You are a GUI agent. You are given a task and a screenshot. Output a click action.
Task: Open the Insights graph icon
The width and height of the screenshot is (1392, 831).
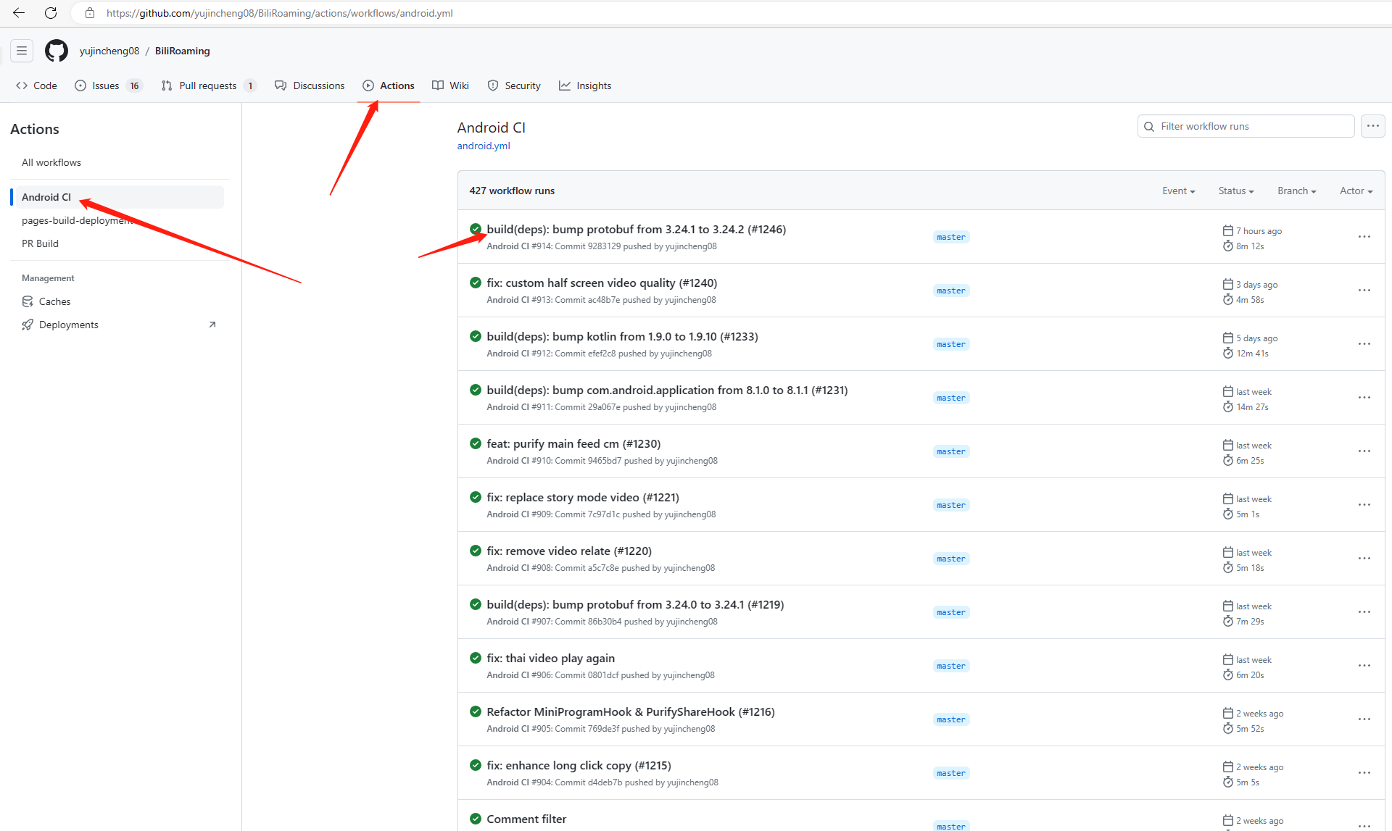[565, 85]
